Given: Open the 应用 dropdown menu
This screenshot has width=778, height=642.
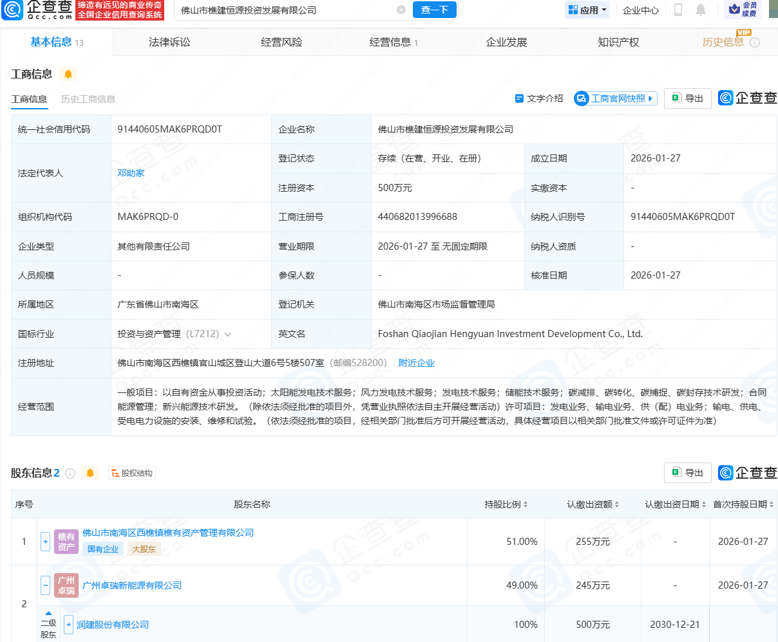Looking at the screenshot, I should coord(587,10).
